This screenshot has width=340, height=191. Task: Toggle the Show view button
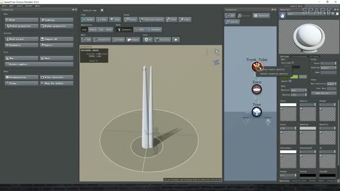[x=101, y=20]
